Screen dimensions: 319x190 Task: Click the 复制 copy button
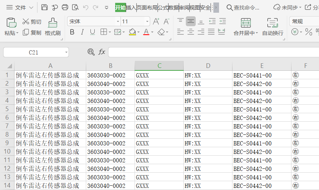32,33
